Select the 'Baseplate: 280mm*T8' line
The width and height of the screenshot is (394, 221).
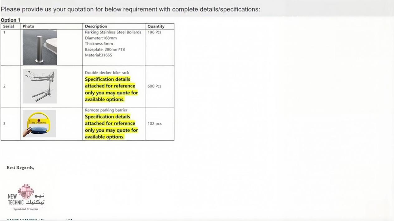pyautogui.click(x=105, y=49)
